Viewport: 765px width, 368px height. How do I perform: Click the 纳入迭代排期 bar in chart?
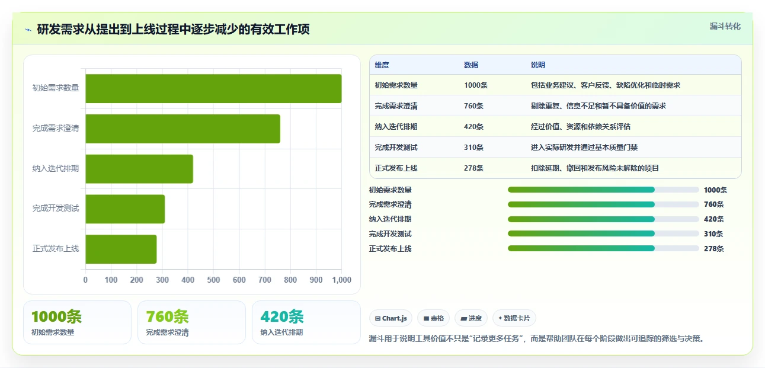(x=139, y=169)
